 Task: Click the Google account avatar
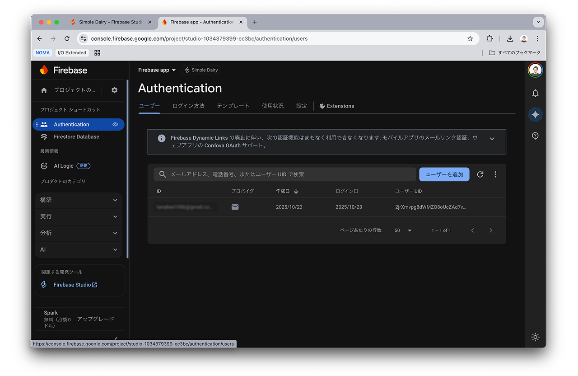[x=535, y=70]
